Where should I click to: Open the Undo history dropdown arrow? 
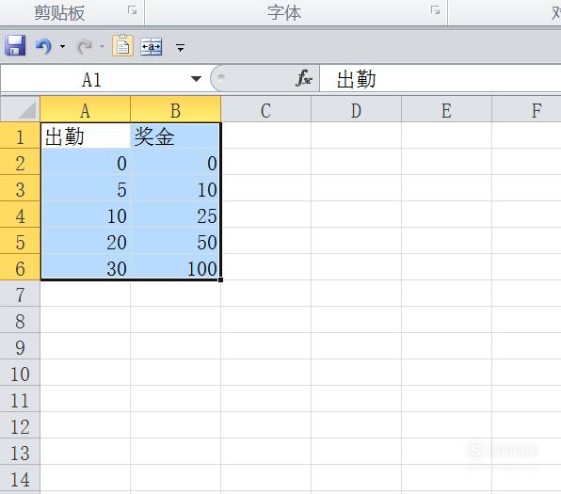[x=63, y=46]
